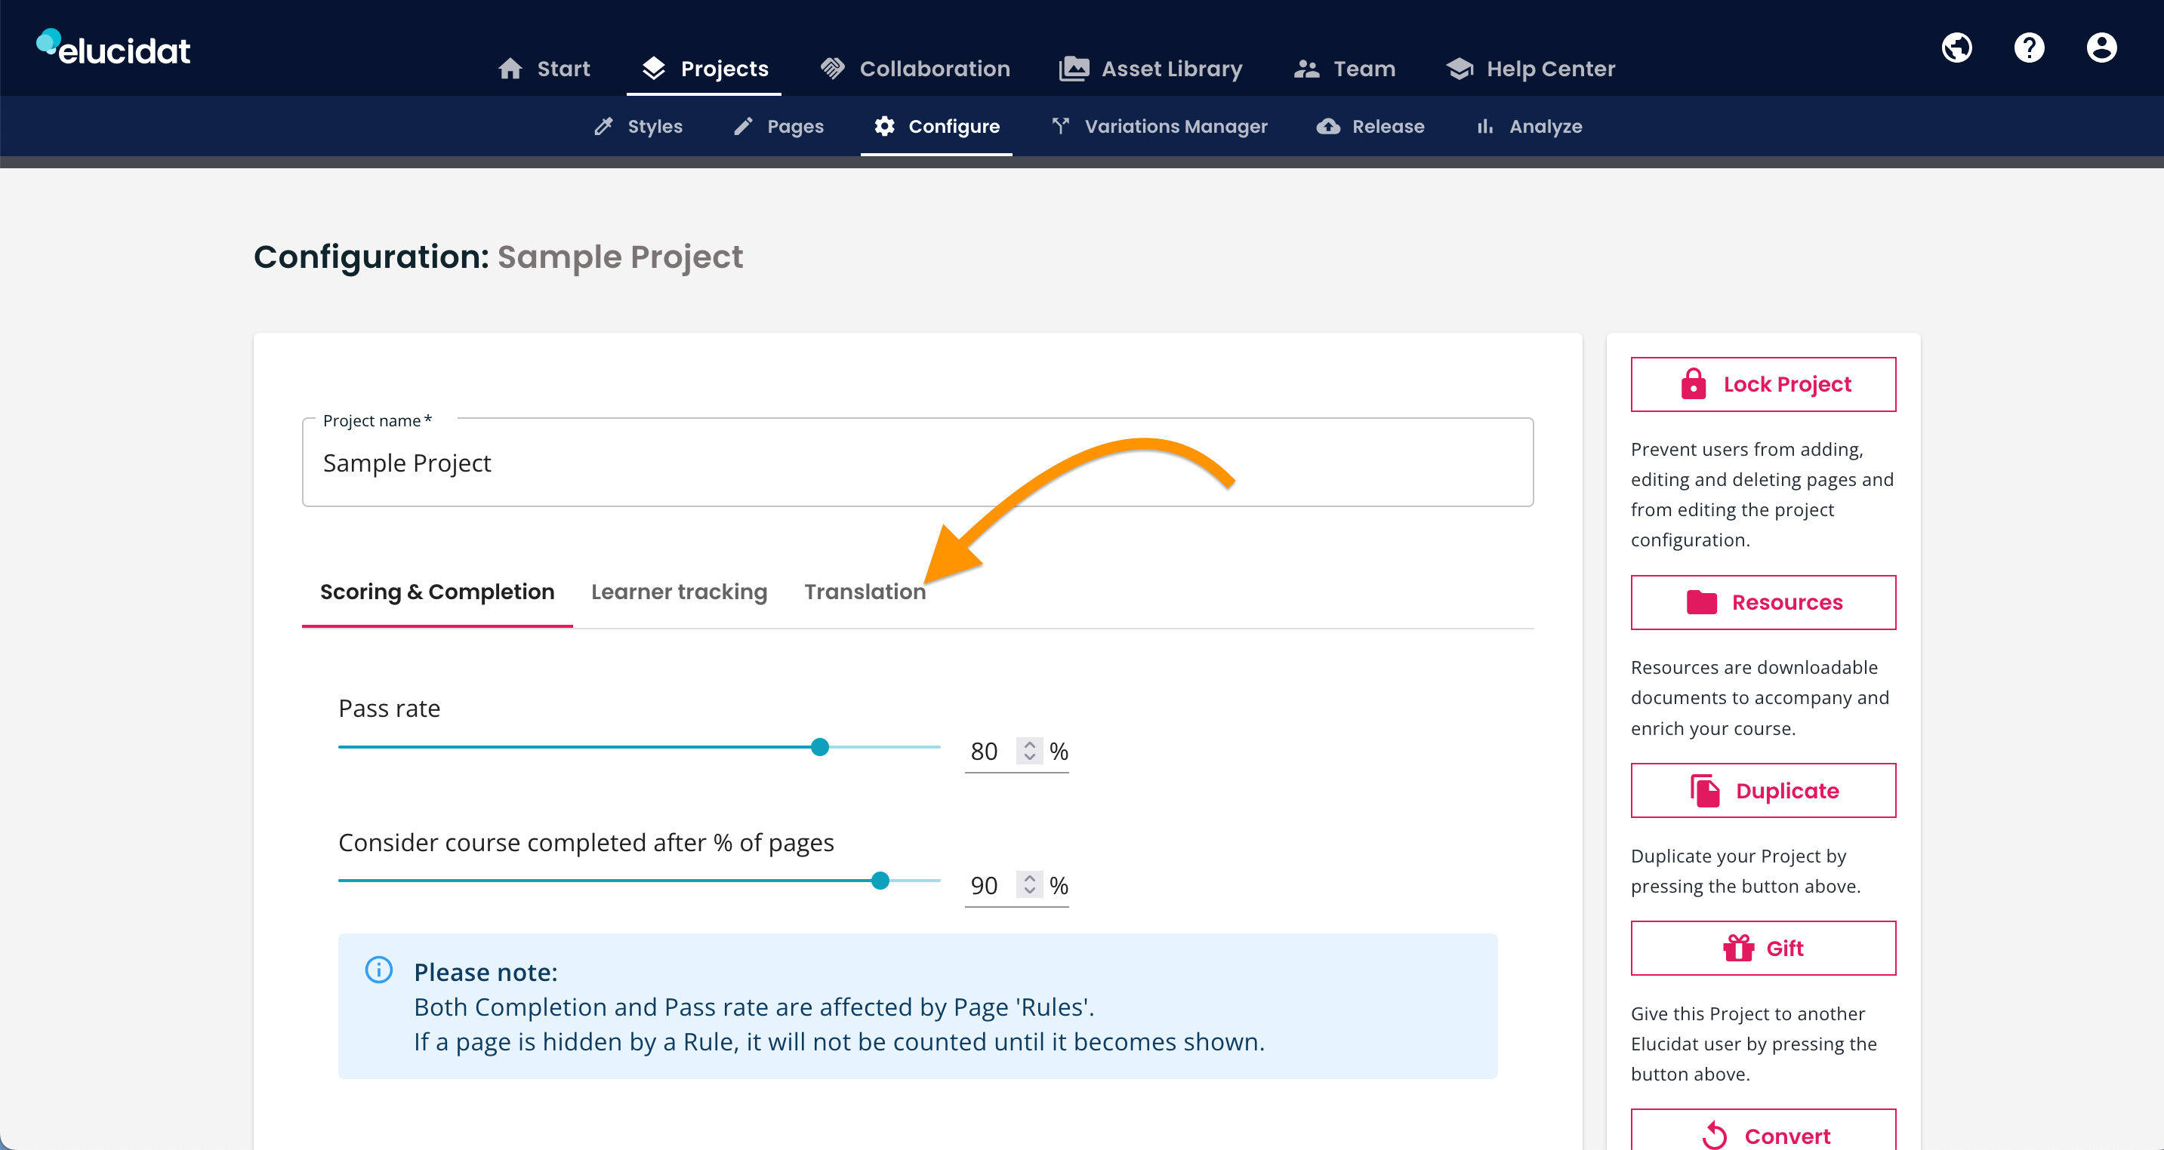The width and height of the screenshot is (2164, 1150).
Task: Open Asset Library
Action: tap(1150, 69)
